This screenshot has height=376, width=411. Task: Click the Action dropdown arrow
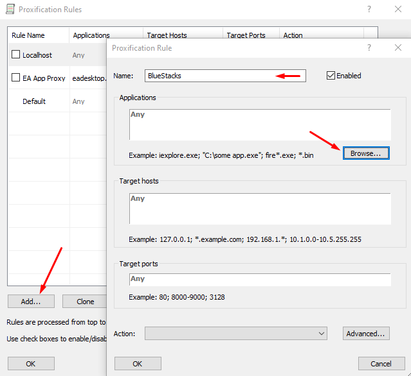tap(322, 334)
